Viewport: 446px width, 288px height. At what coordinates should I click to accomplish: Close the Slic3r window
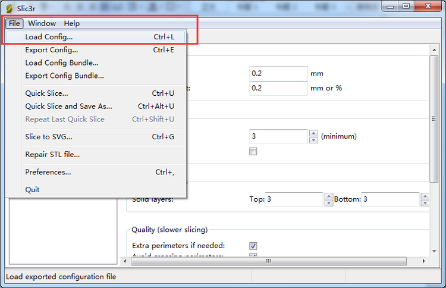click(x=428, y=7)
